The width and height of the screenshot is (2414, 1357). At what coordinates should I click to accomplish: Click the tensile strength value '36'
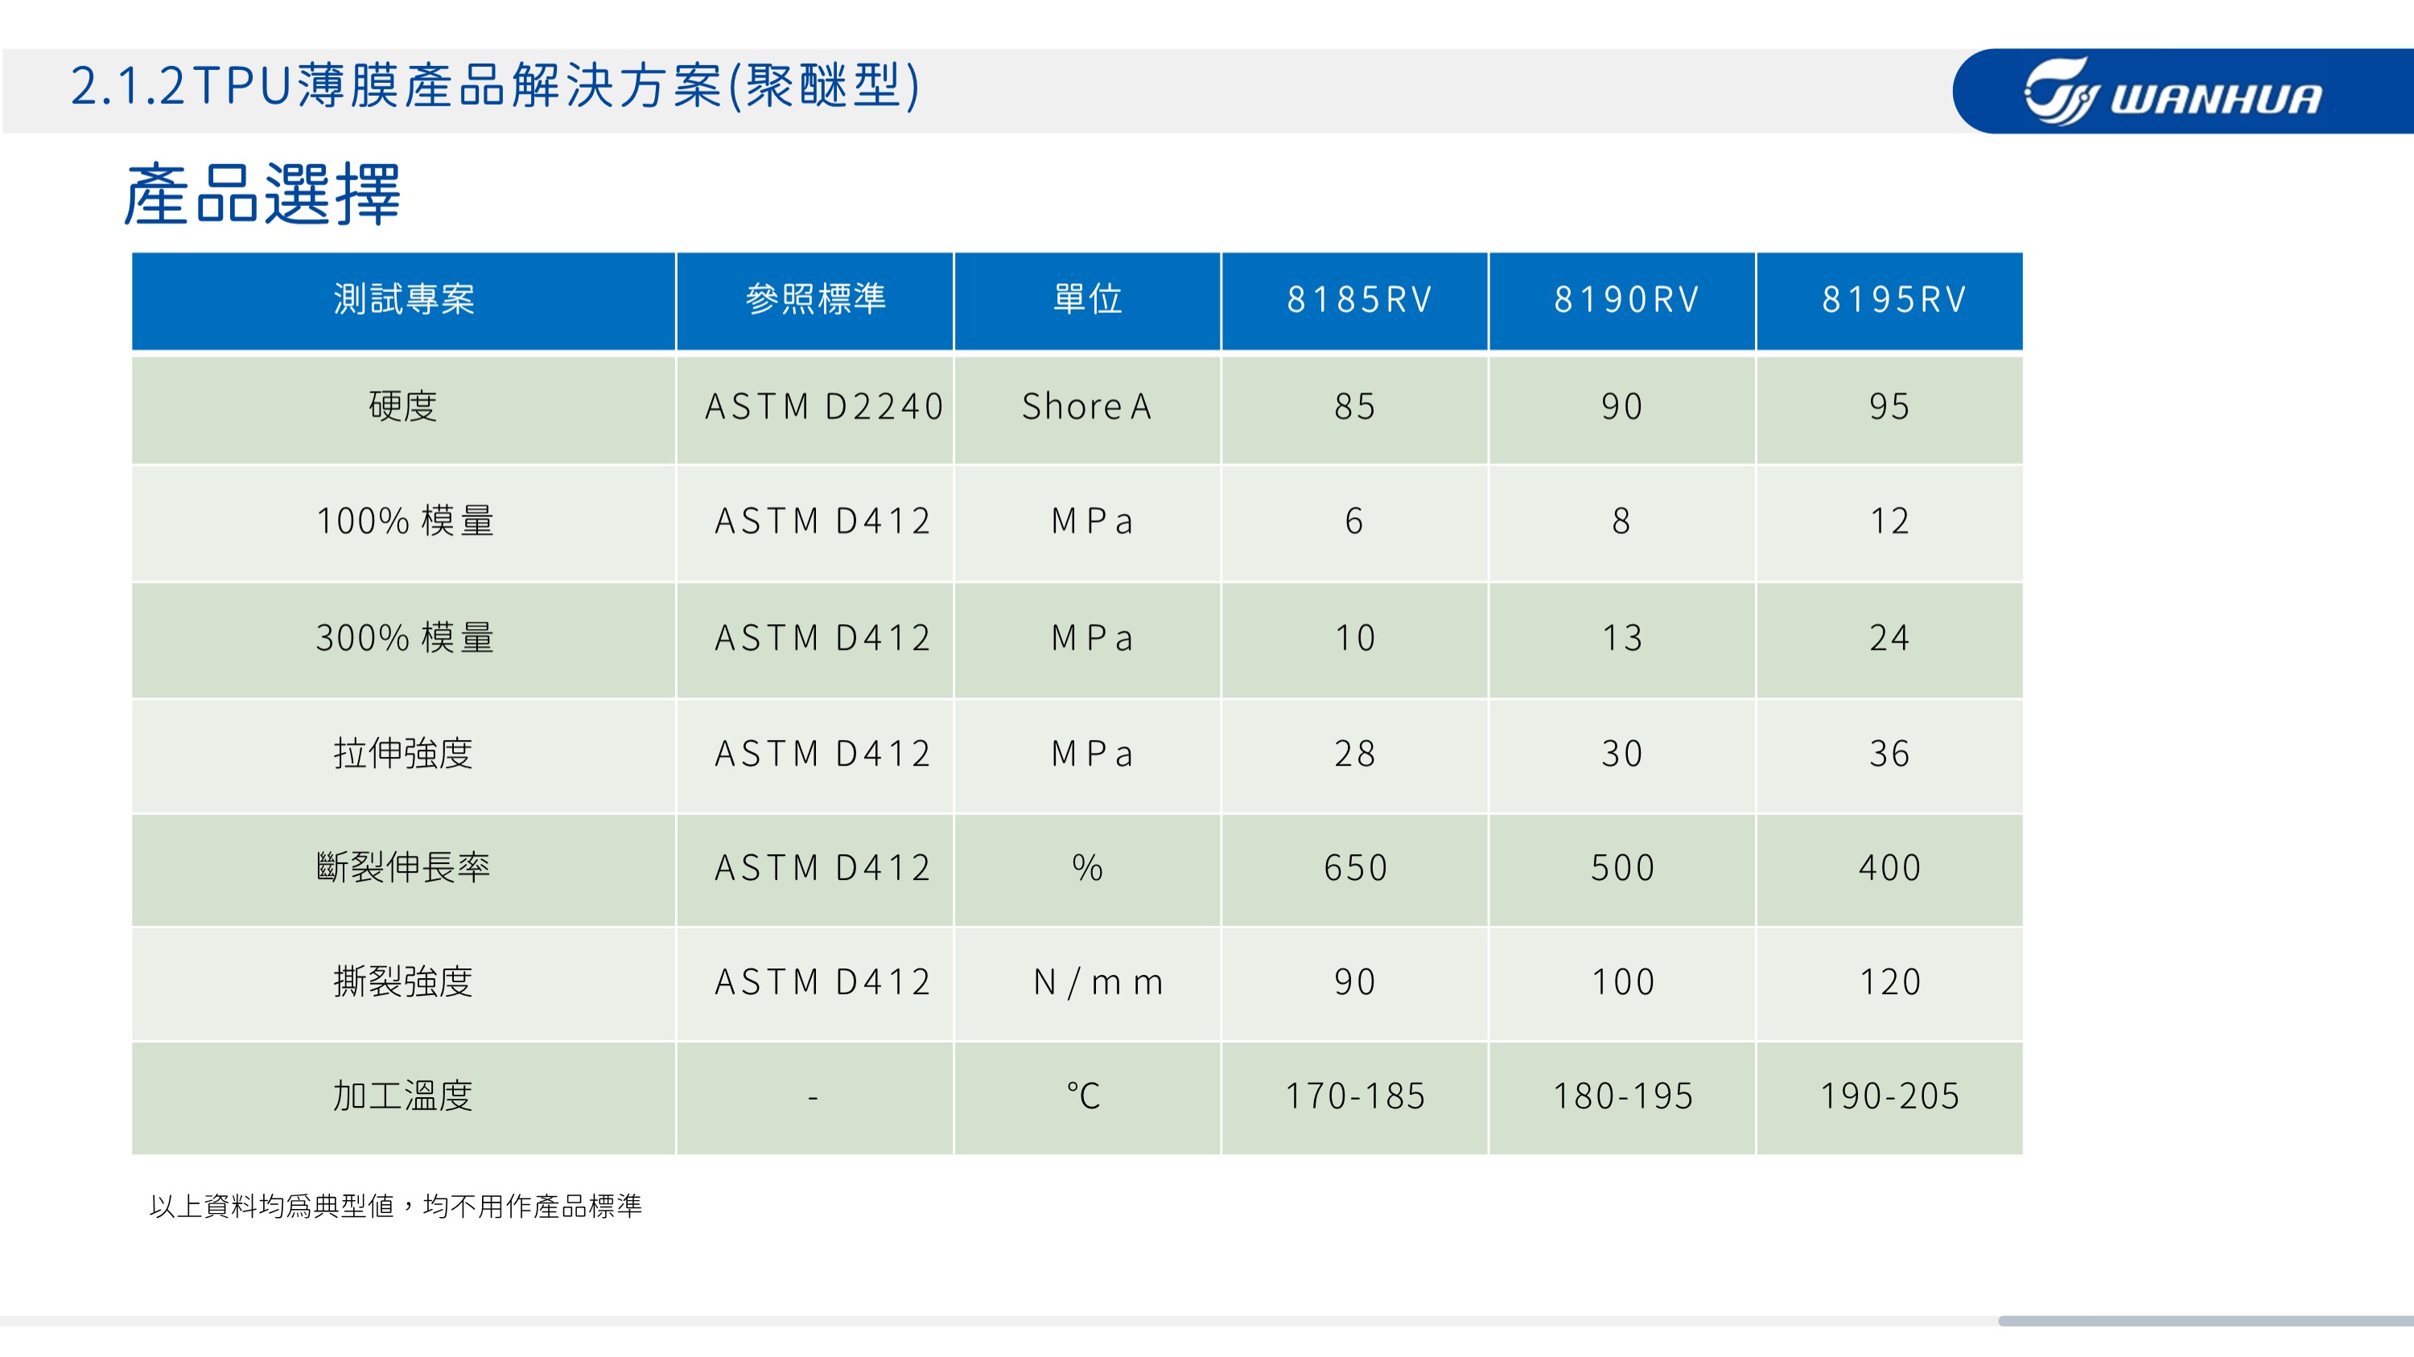point(1889,753)
